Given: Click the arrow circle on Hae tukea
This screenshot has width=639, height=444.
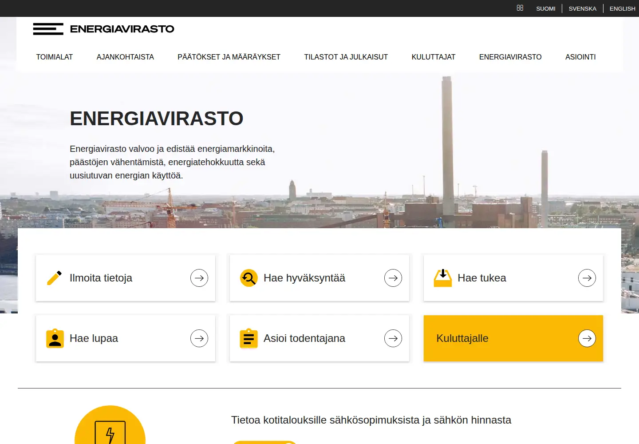Looking at the screenshot, I should pyautogui.click(x=587, y=278).
